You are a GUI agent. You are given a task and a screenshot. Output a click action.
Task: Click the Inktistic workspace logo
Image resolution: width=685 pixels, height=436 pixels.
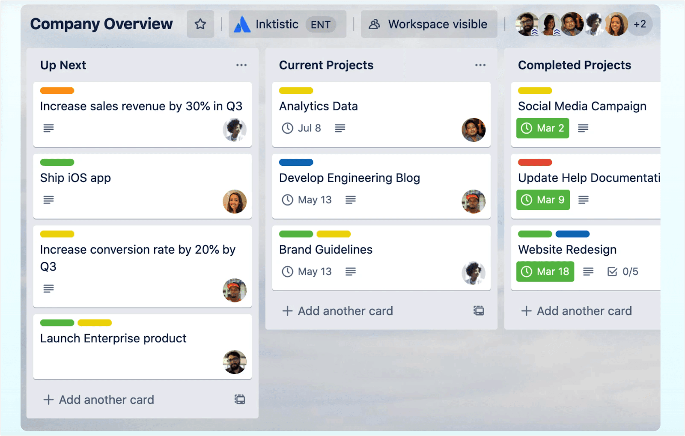242,24
